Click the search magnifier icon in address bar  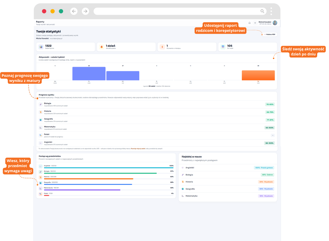click(262, 11)
